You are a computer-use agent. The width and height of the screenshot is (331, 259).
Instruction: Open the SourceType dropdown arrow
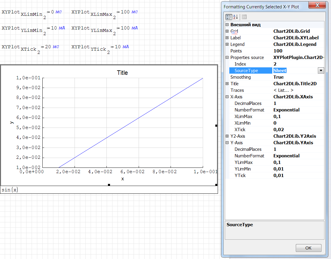321,71
